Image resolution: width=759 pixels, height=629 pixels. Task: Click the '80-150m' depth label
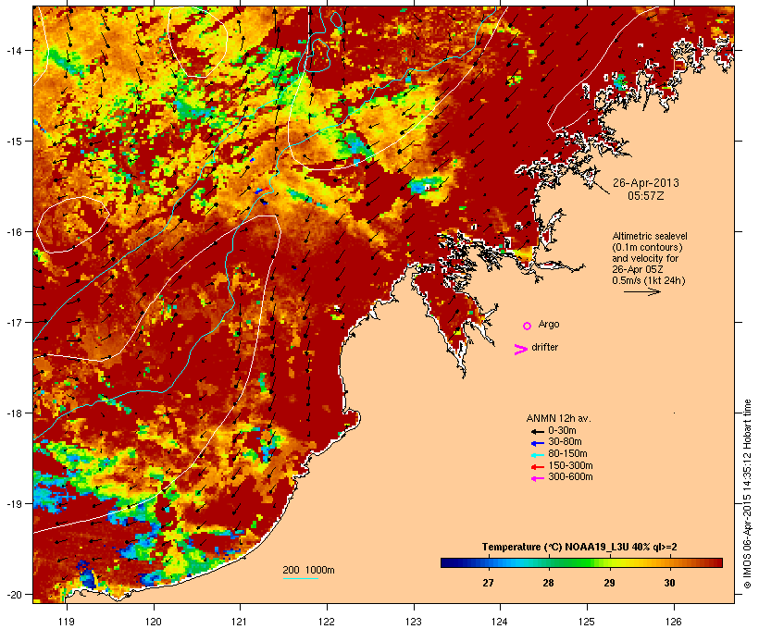[567, 454]
